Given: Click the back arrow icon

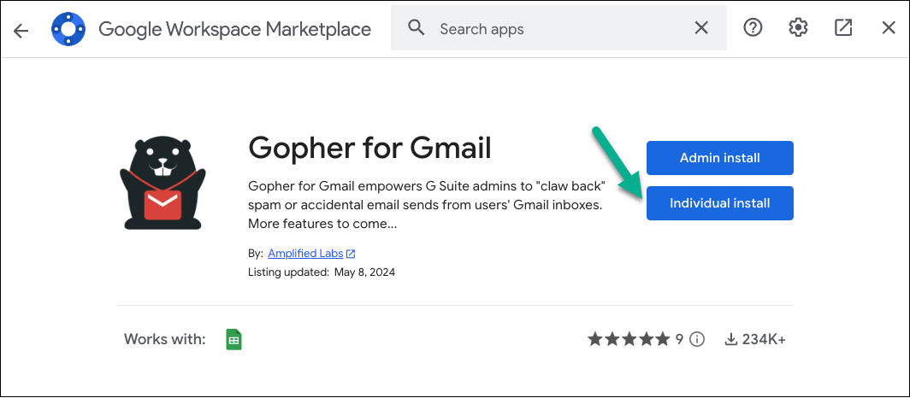Looking at the screenshot, I should click(21, 30).
